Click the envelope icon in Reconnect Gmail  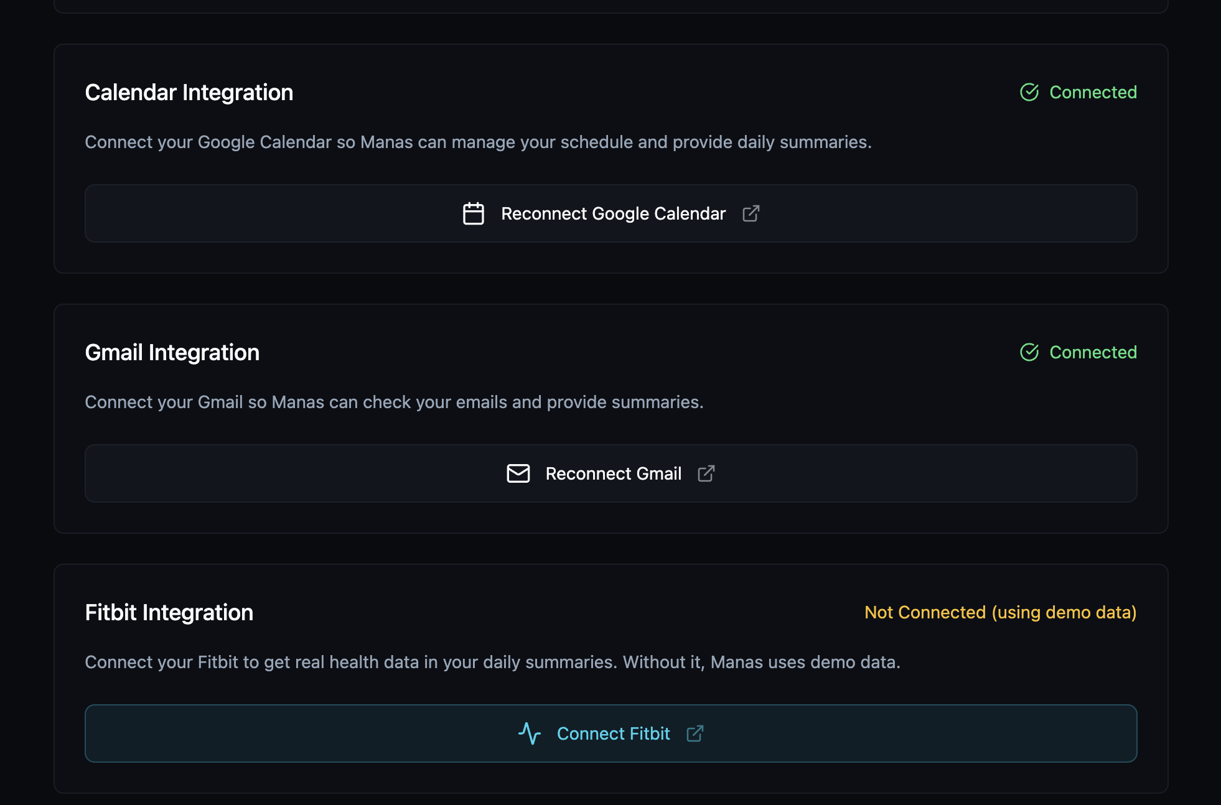coord(518,473)
